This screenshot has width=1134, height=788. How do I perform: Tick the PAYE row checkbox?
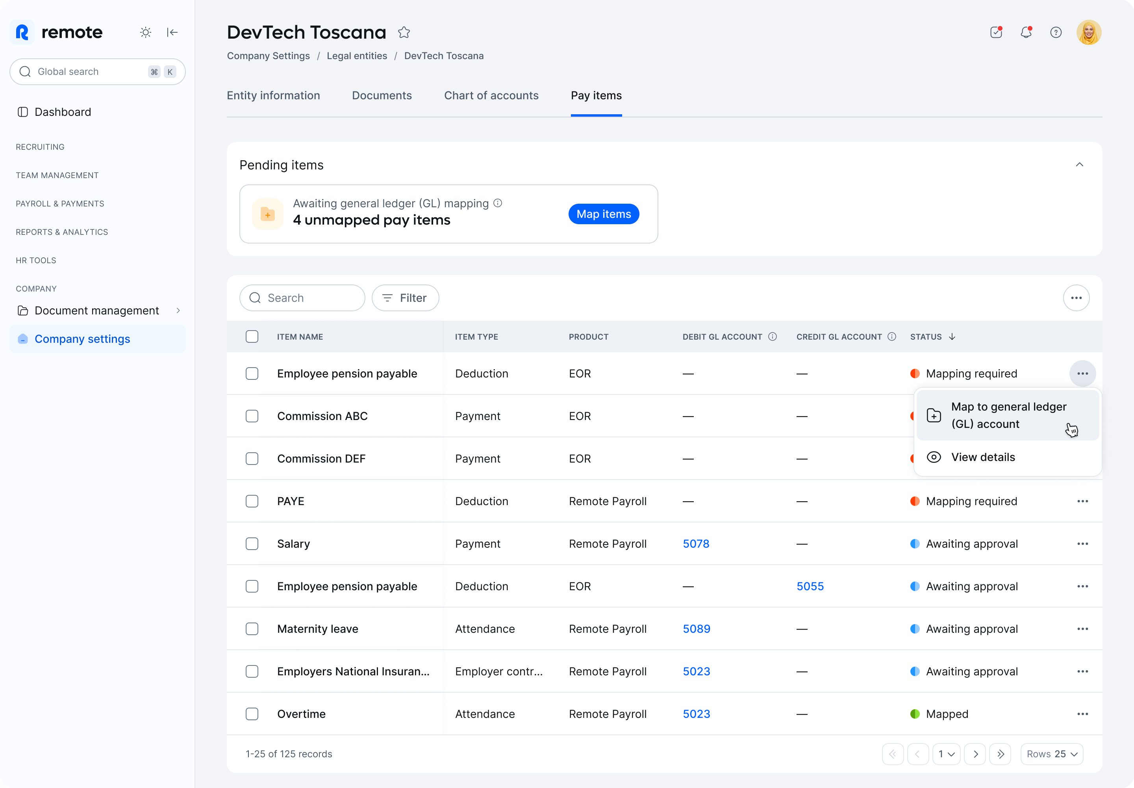coord(252,501)
